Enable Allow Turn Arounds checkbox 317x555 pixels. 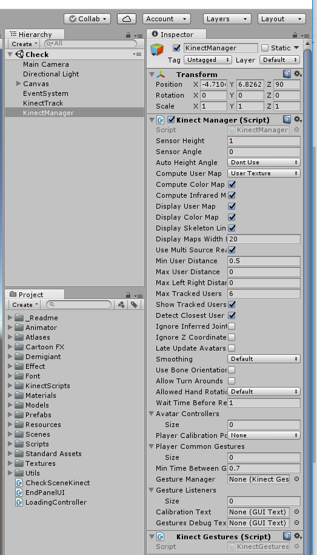tap(232, 380)
